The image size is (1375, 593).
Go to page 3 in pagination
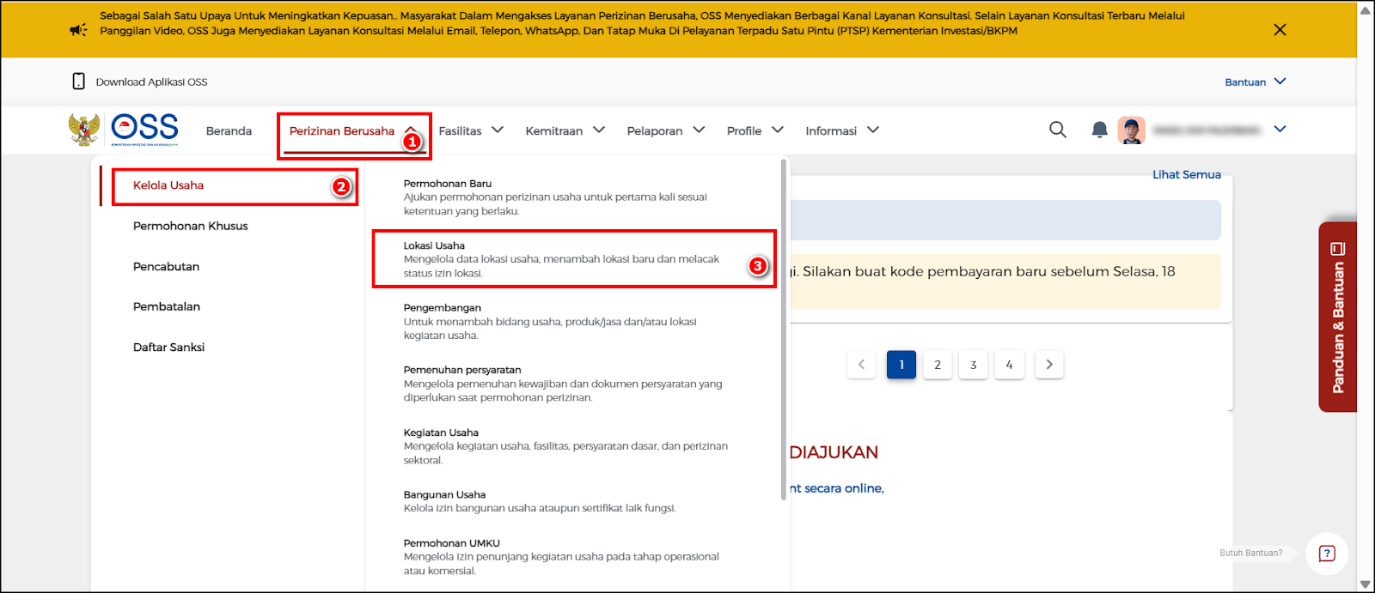[x=973, y=365]
